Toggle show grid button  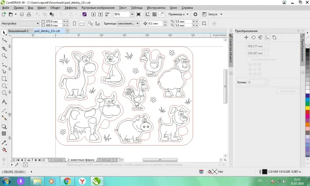(155, 14)
